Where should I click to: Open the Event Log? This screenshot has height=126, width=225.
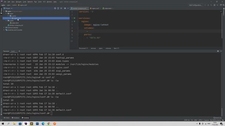click(217, 118)
